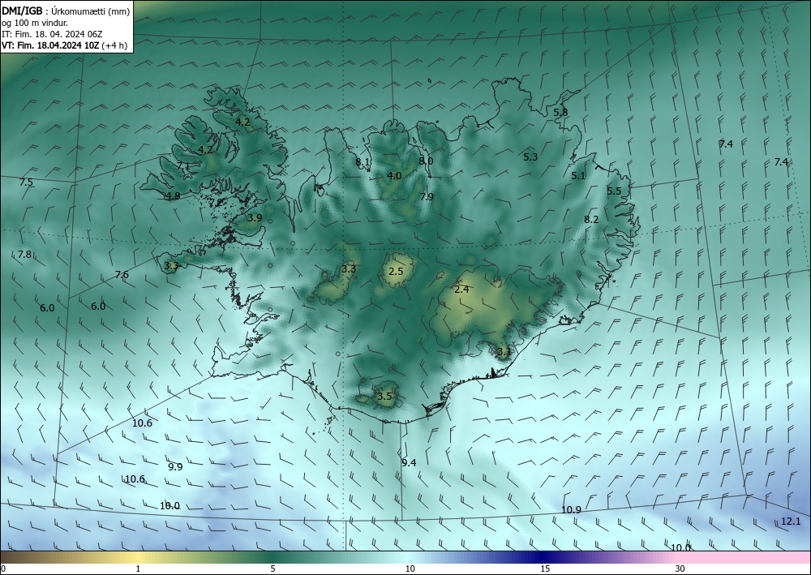This screenshot has width=811, height=575.
Task: Click the 'IT: Fim. 18. 04. 2024 06Z' line
Action: pos(52,34)
